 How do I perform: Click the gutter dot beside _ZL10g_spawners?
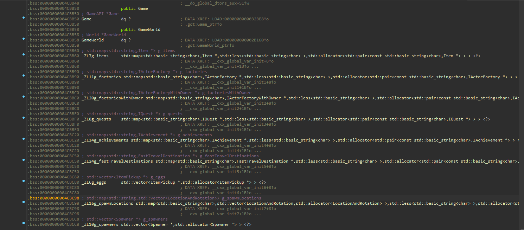[x=24, y=223]
